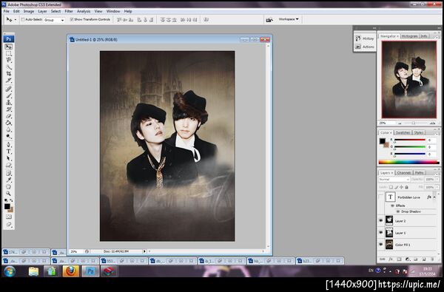Open the Actions panel icon
This screenshot has width=444, height=292.
tap(358, 47)
